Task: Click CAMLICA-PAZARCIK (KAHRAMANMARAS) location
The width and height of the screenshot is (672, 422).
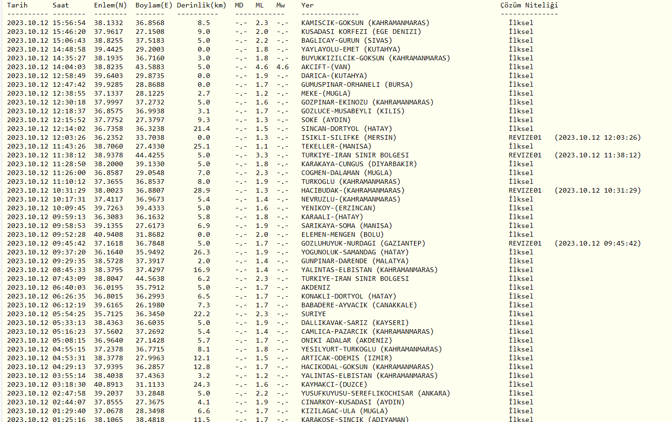Action: click(368, 331)
